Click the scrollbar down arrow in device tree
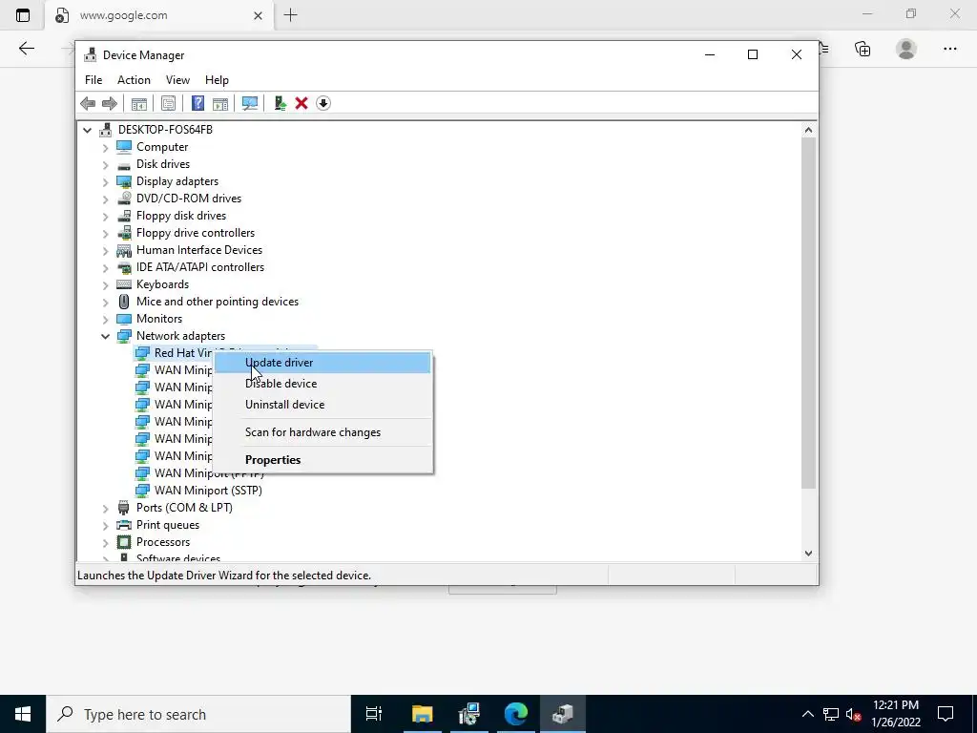This screenshot has height=733, width=977. coord(808,553)
